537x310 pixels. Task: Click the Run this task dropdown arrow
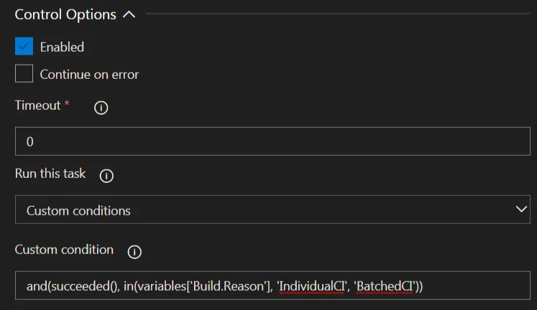pyautogui.click(x=521, y=209)
